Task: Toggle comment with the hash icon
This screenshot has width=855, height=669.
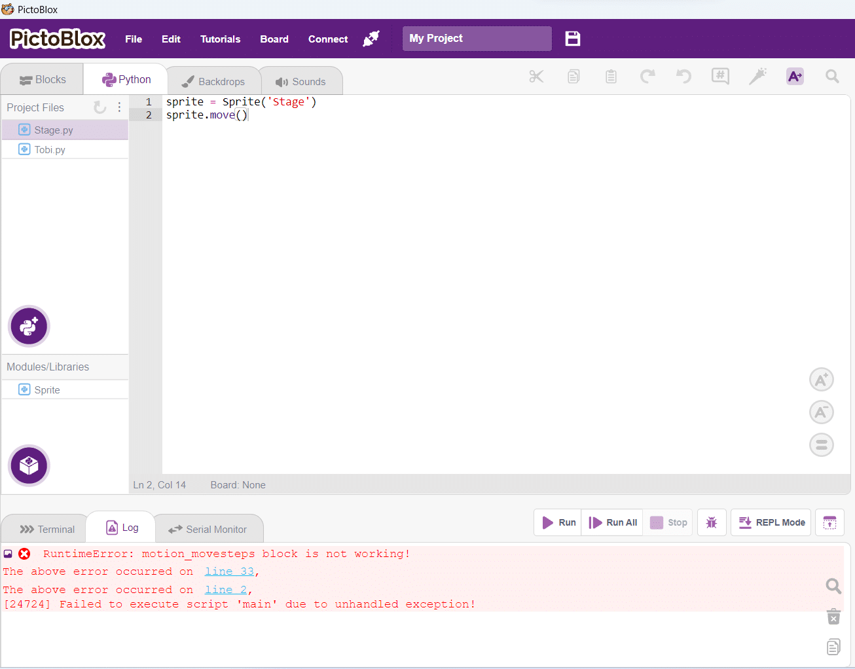Action: [x=720, y=76]
